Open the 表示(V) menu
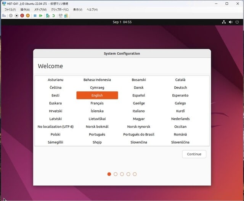This screenshot has height=201, width=244. point(78,10)
